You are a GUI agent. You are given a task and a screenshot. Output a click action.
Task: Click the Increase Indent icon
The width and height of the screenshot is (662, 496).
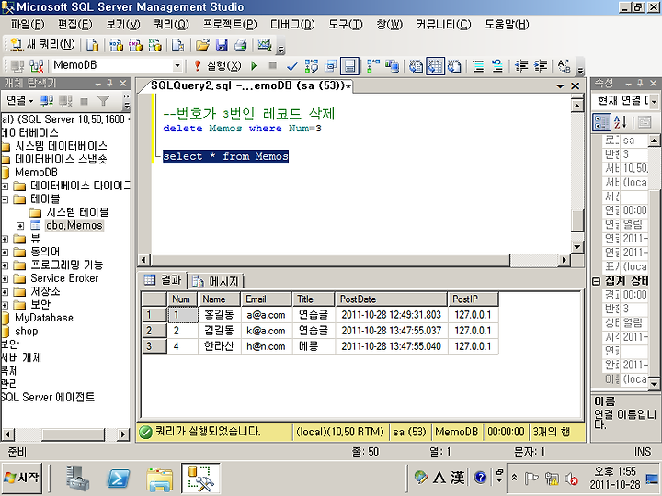point(541,66)
